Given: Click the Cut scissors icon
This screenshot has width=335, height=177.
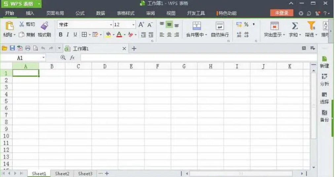Looking at the screenshot, I should 21,24.
